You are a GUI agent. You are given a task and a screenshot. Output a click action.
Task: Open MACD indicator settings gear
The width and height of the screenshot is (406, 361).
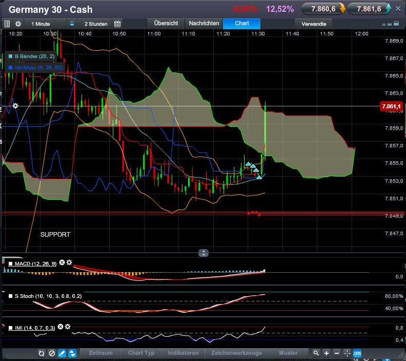click(69, 263)
